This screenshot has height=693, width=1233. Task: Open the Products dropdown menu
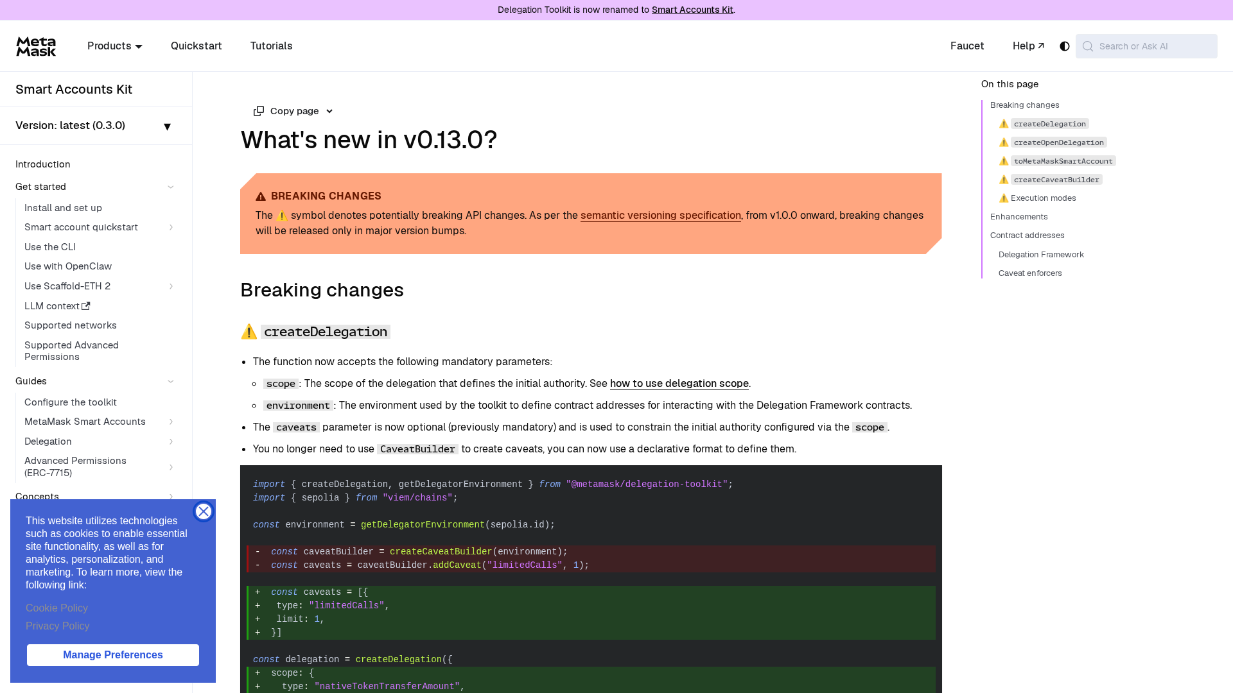115,46
